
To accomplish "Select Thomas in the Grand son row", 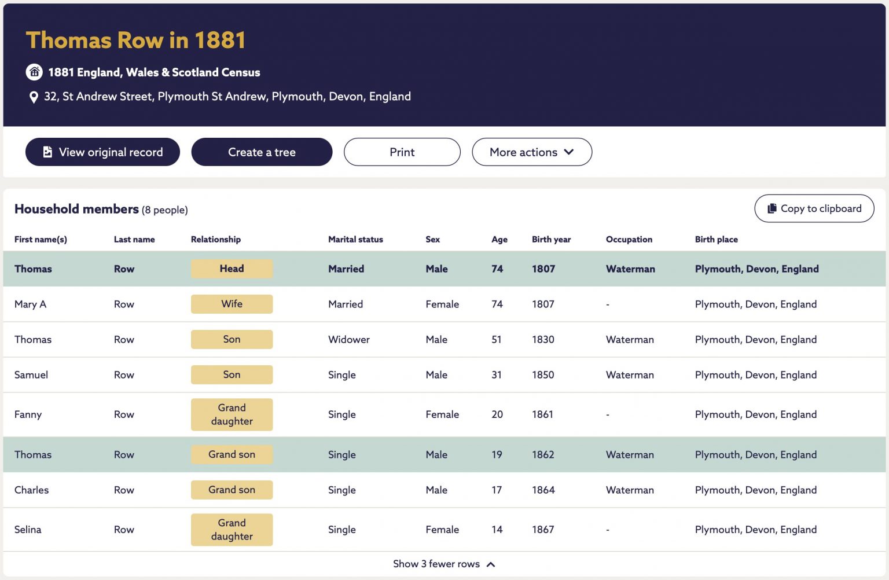I will (33, 454).
